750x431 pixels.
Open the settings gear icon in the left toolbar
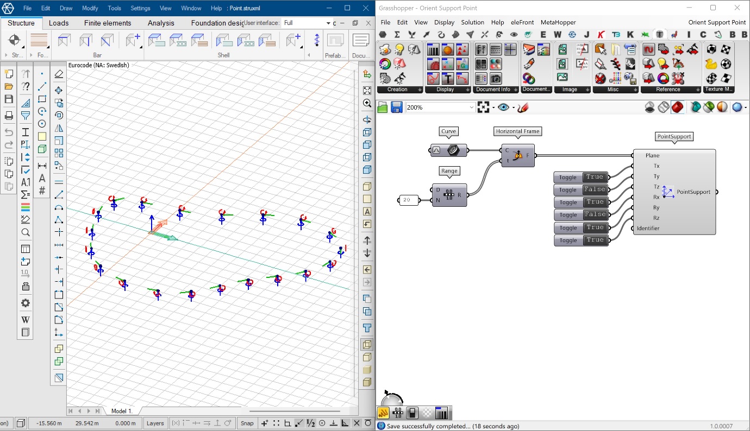pos(25,302)
